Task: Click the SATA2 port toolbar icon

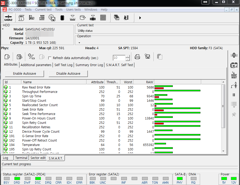Action: pyautogui.click(x=8, y=18)
